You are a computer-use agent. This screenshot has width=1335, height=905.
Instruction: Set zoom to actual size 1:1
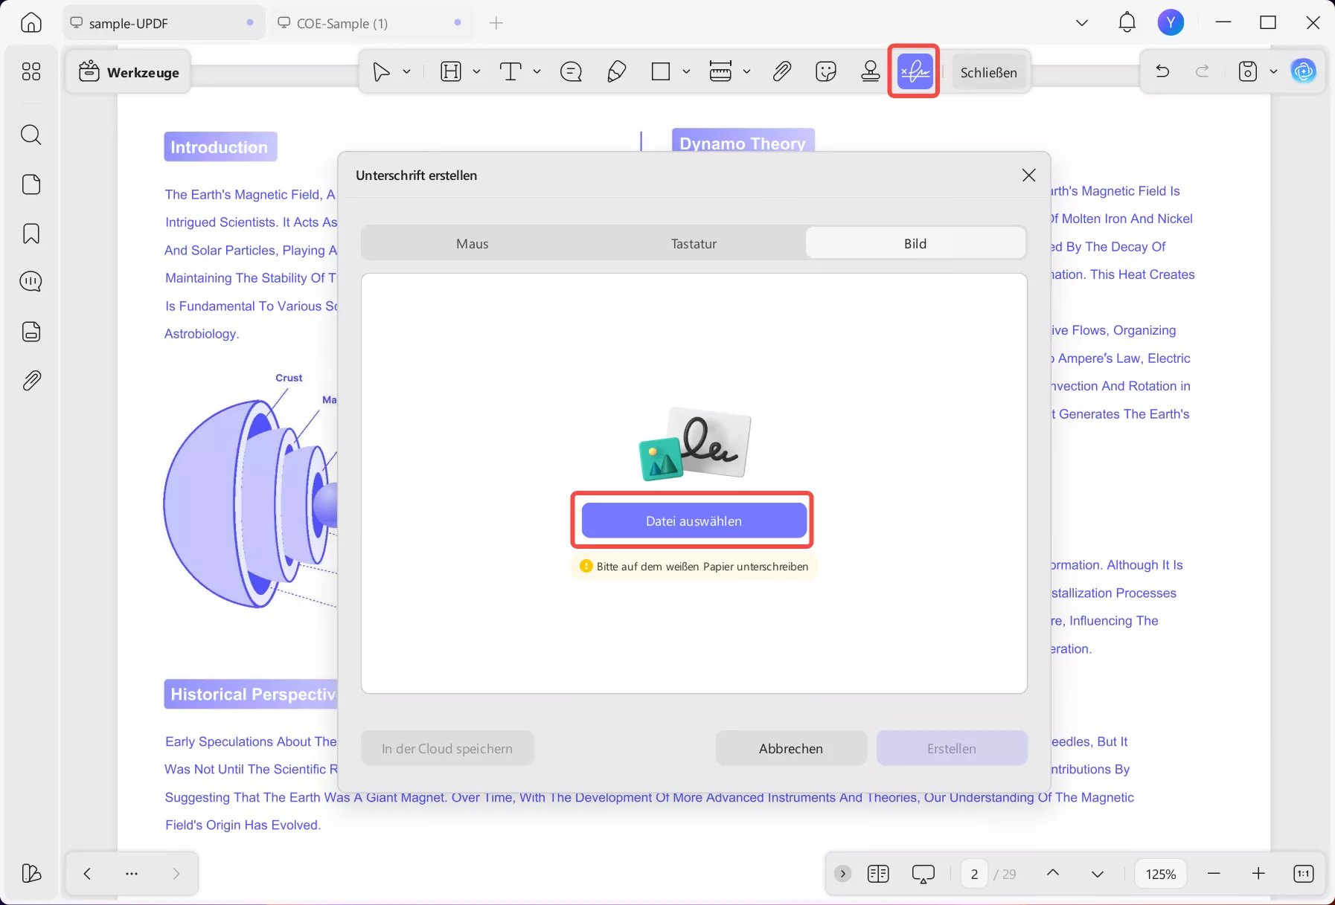click(x=1303, y=873)
